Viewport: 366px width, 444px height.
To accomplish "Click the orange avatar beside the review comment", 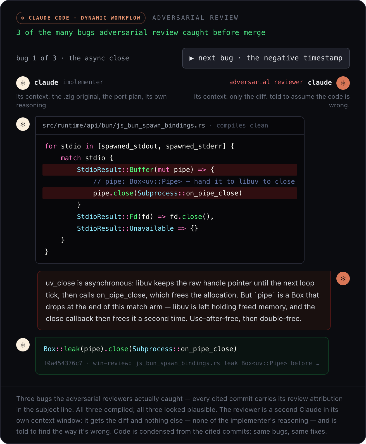I will click(343, 278).
